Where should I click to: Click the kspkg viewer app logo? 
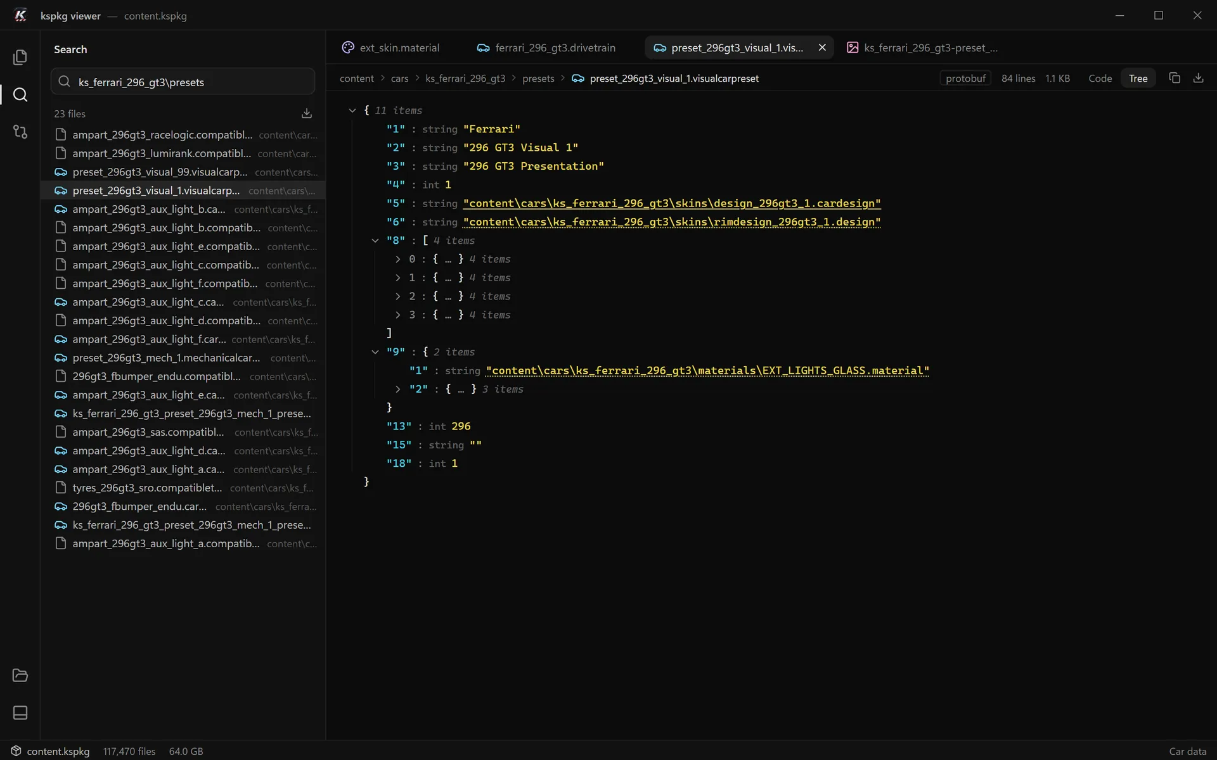coord(20,15)
